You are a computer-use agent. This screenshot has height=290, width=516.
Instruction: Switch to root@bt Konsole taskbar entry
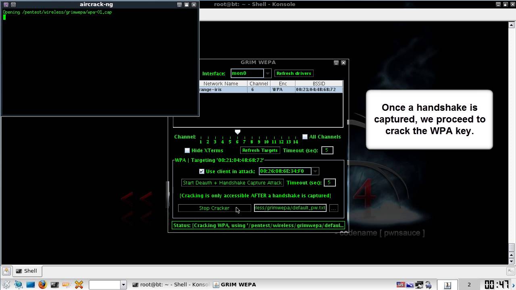(x=171, y=284)
